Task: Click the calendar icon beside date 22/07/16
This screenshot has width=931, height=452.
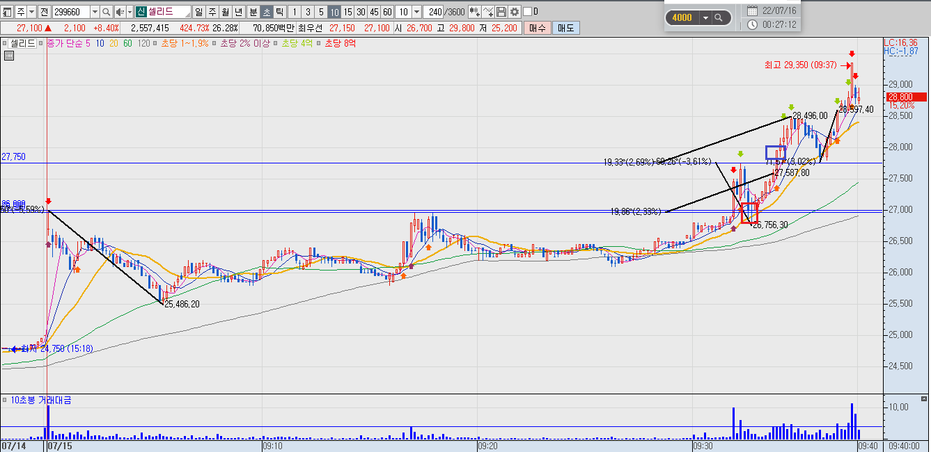Action: tap(753, 10)
